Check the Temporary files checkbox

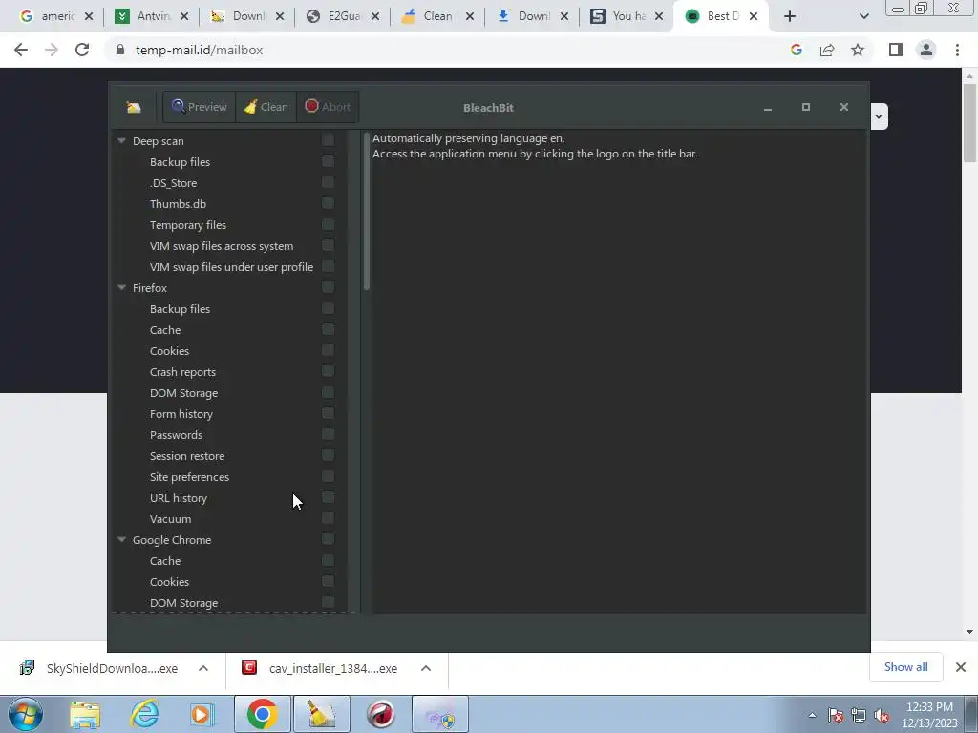click(x=328, y=224)
